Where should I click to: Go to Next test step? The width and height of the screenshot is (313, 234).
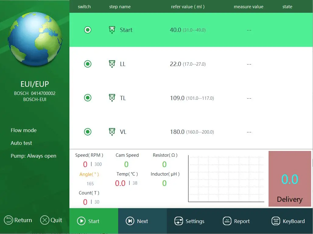(137, 221)
